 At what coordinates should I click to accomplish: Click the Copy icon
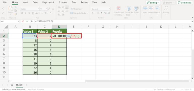pos(16,11)
